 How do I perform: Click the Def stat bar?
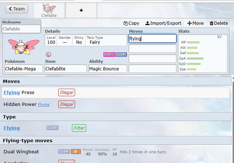tap(193, 53)
